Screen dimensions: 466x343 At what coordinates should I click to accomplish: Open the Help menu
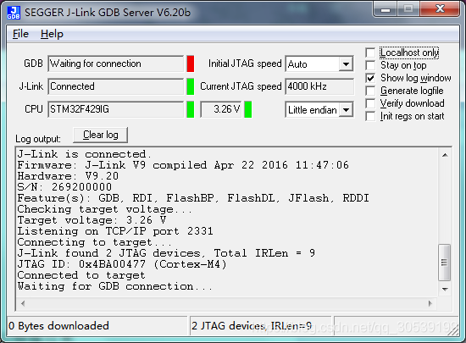pos(52,34)
